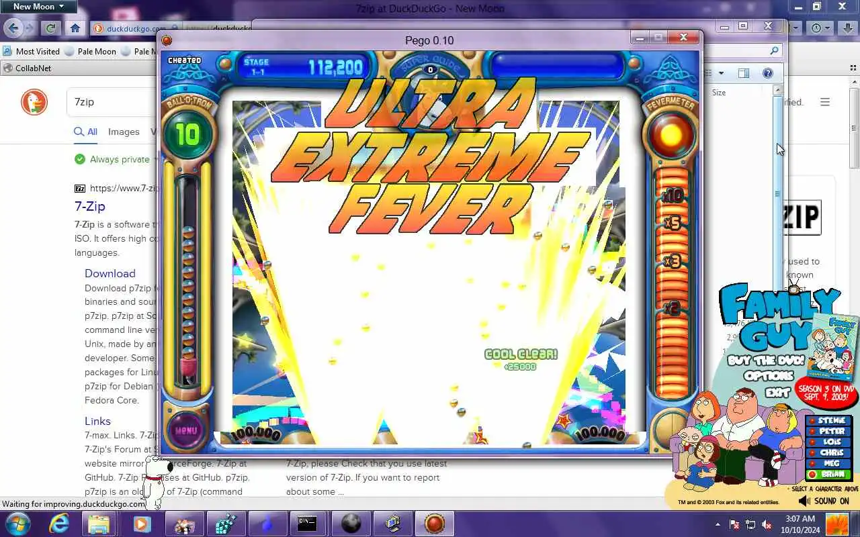Open the Windows Start menu
Screen dimensions: 860x537
point(17,524)
